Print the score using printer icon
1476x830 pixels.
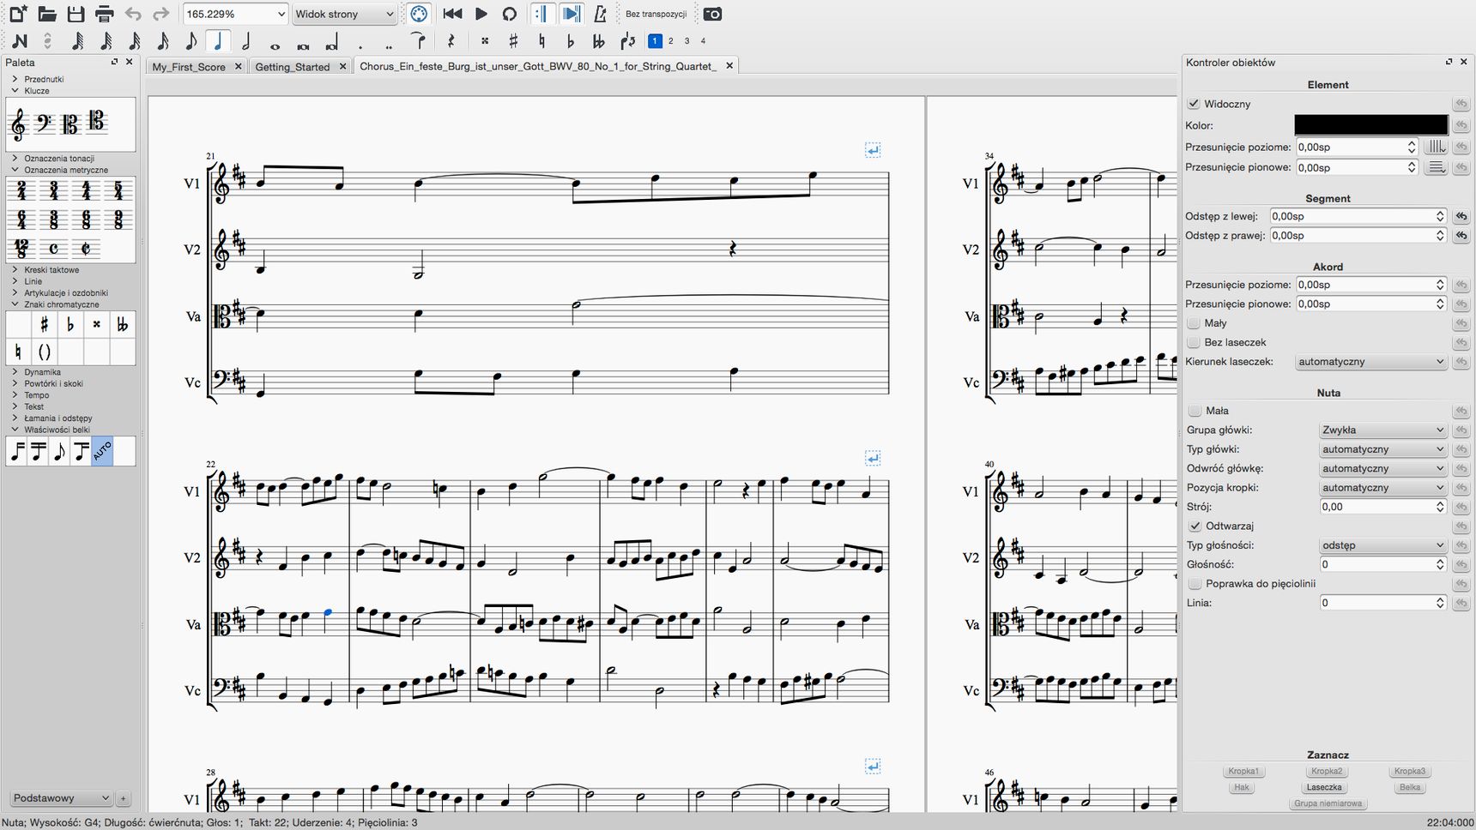coord(104,14)
